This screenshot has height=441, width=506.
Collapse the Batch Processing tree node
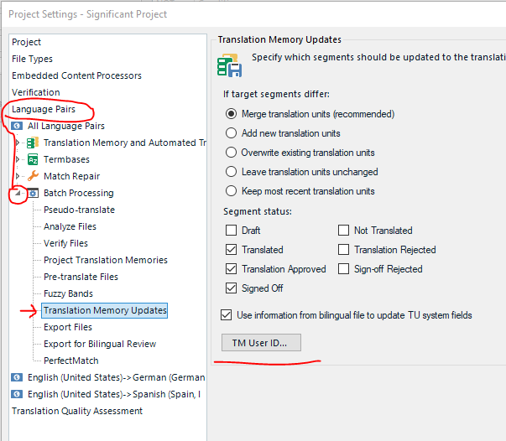coord(18,193)
